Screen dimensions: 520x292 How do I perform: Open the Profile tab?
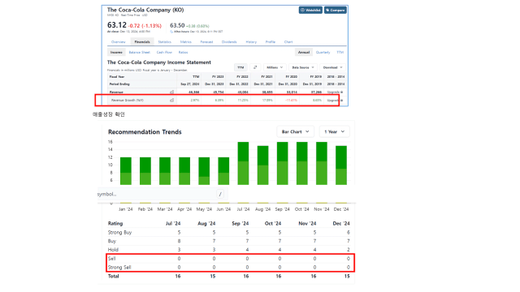(x=271, y=42)
